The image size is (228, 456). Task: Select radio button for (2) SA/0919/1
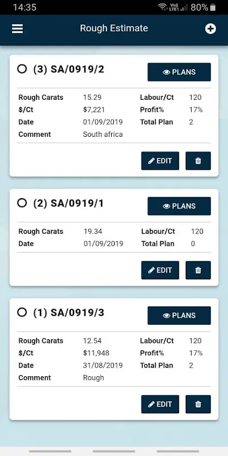click(22, 203)
